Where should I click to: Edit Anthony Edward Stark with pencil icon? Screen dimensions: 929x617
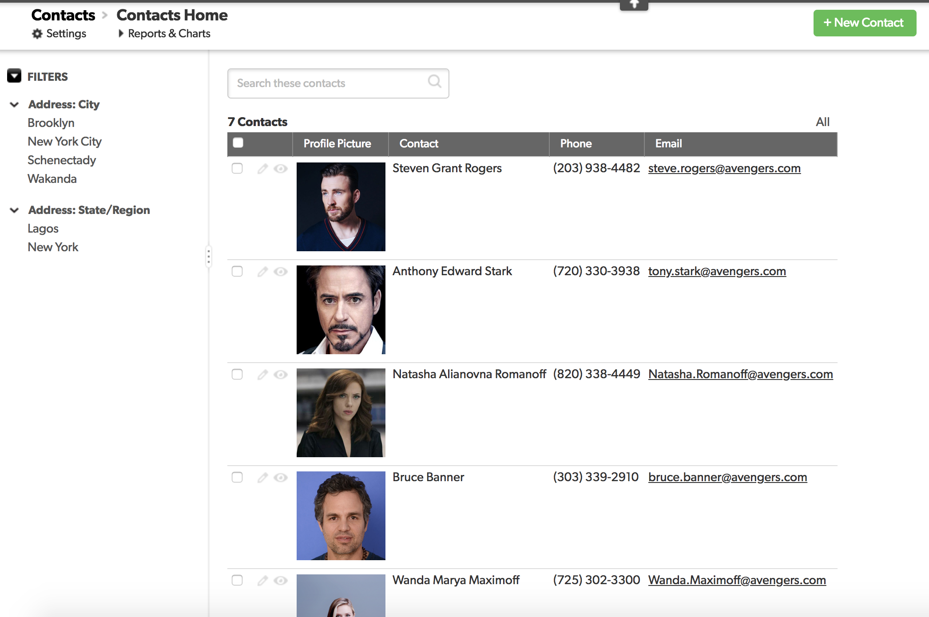[x=262, y=272]
